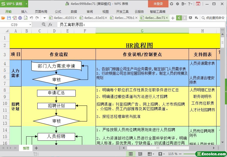
Task: Open the 智能工具箱 ribbon tab
Action: tap(158, 11)
